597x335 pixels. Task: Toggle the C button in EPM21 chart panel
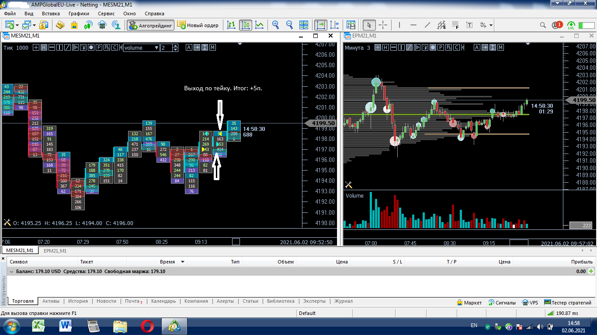[x=456, y=48]
